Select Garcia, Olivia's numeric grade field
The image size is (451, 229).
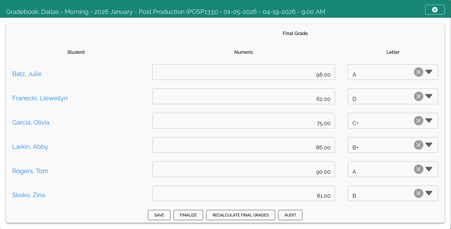pyautogui.click(x=244, y=121)
